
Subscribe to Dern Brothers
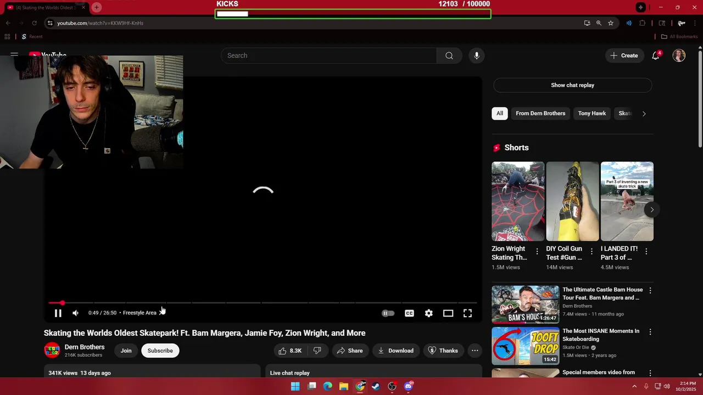tap(160, 351)
